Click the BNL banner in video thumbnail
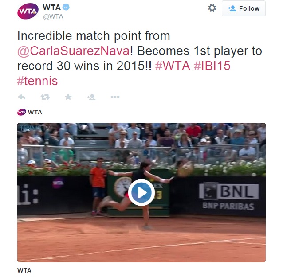 pos(229,191)
